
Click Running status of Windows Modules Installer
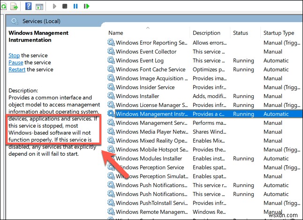pyautogui.click(x=243, y=159)
